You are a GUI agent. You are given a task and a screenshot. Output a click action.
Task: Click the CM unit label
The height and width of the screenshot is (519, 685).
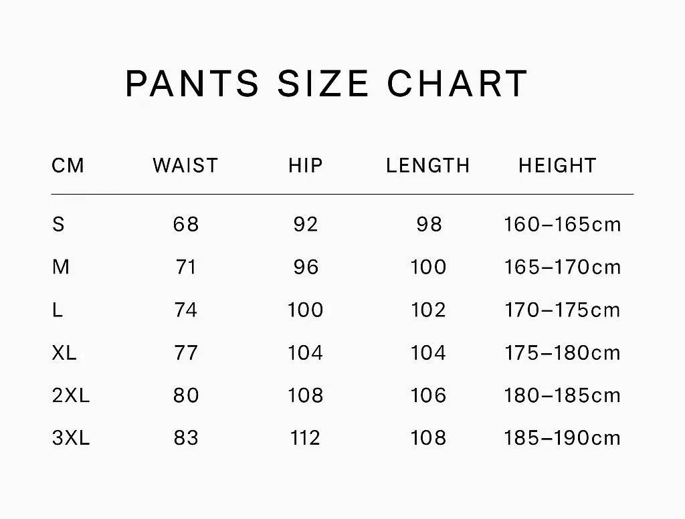tap(68, 165)
